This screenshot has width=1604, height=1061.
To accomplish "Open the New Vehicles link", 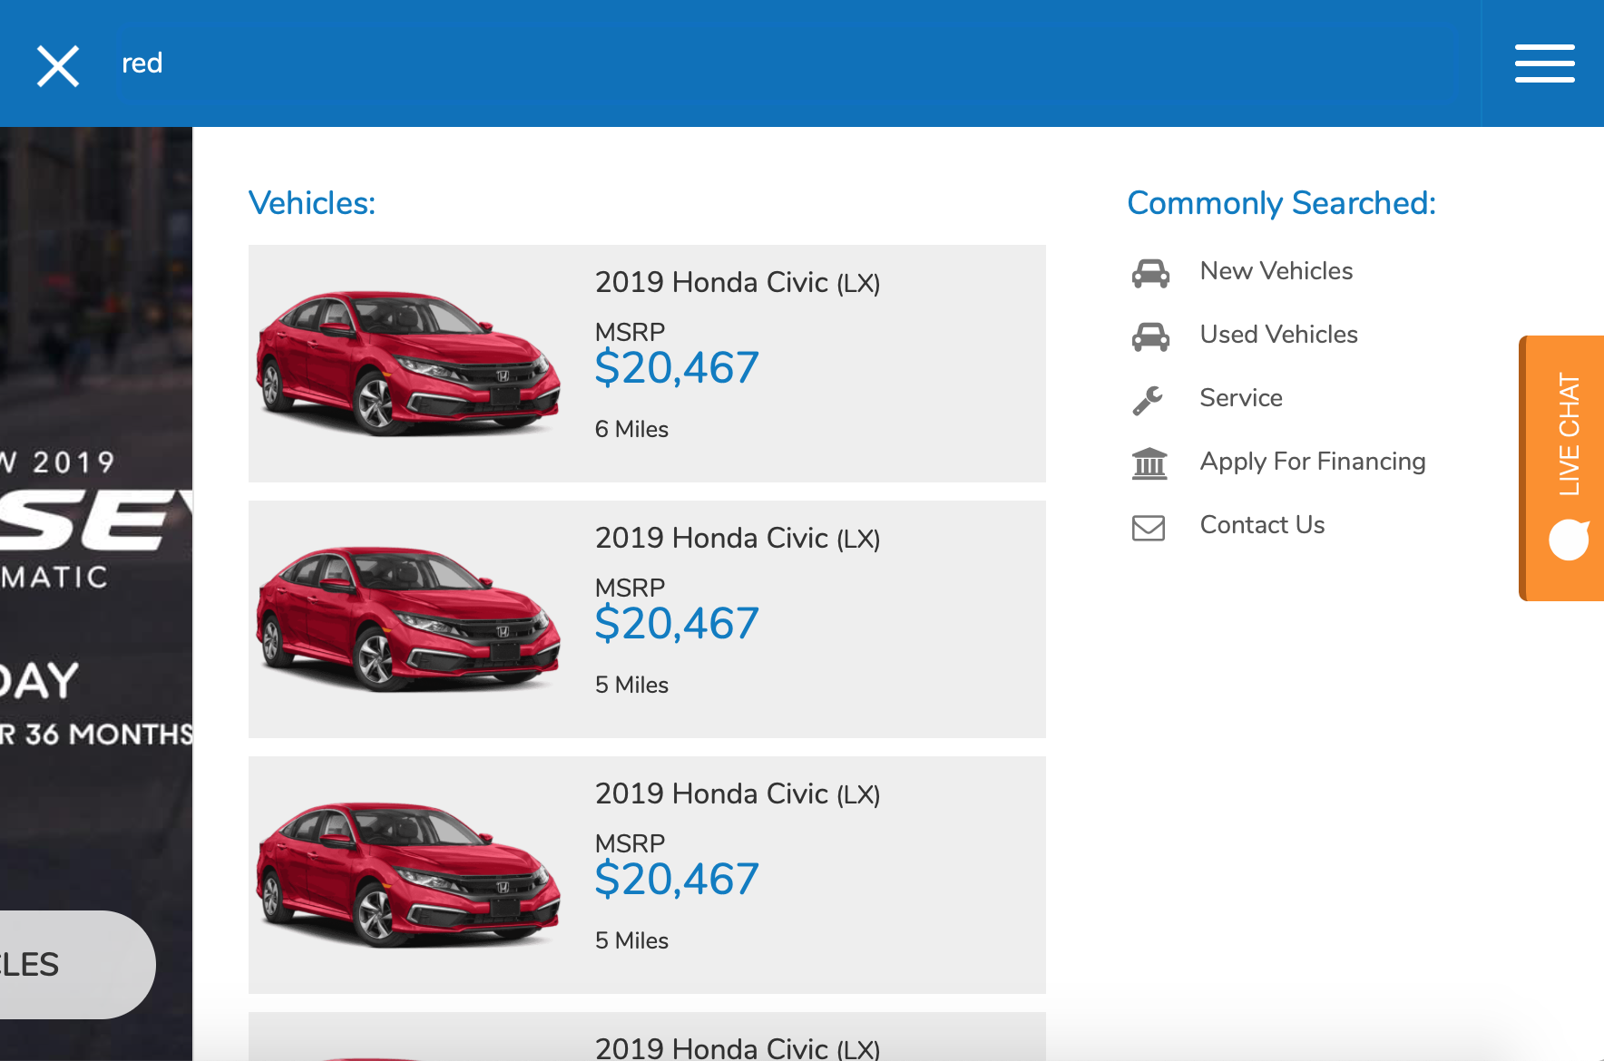I will tap(1276, 271).
